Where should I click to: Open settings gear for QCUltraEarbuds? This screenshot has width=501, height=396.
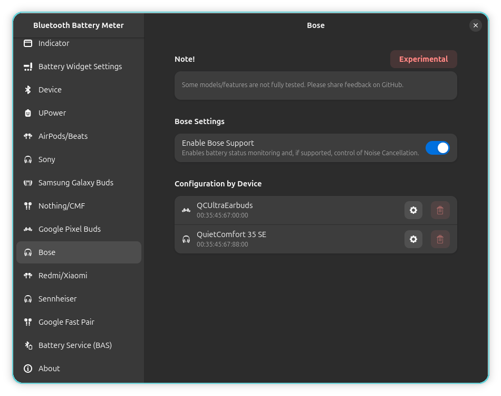[413, 210]
